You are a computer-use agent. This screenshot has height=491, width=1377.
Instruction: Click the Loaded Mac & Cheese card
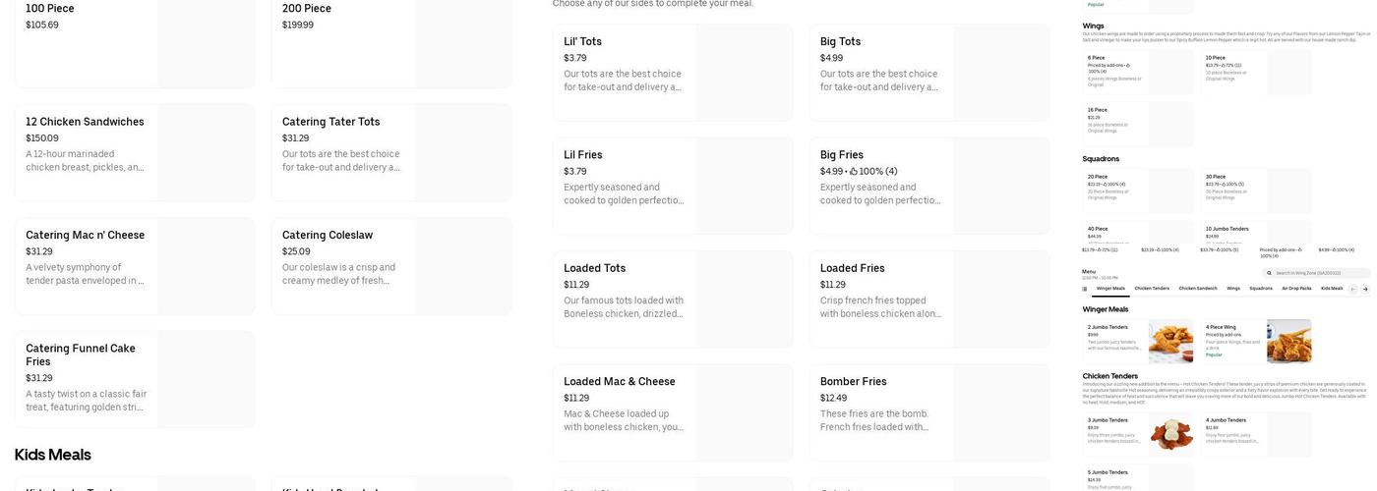[673, 412]
